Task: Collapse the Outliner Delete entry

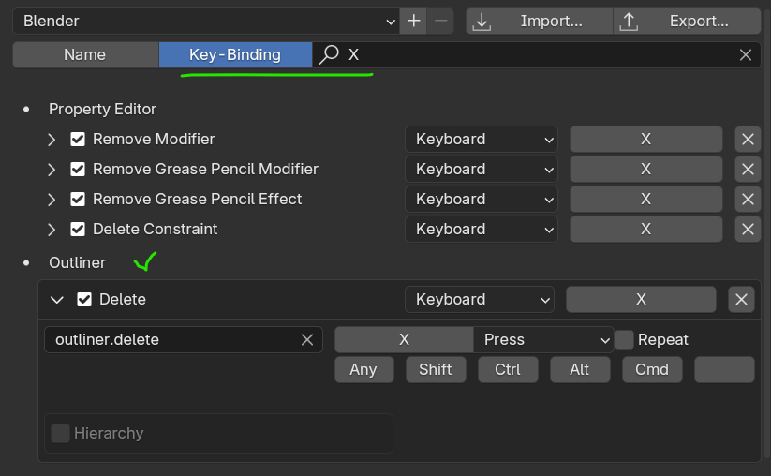Action: tap(57, 300)
